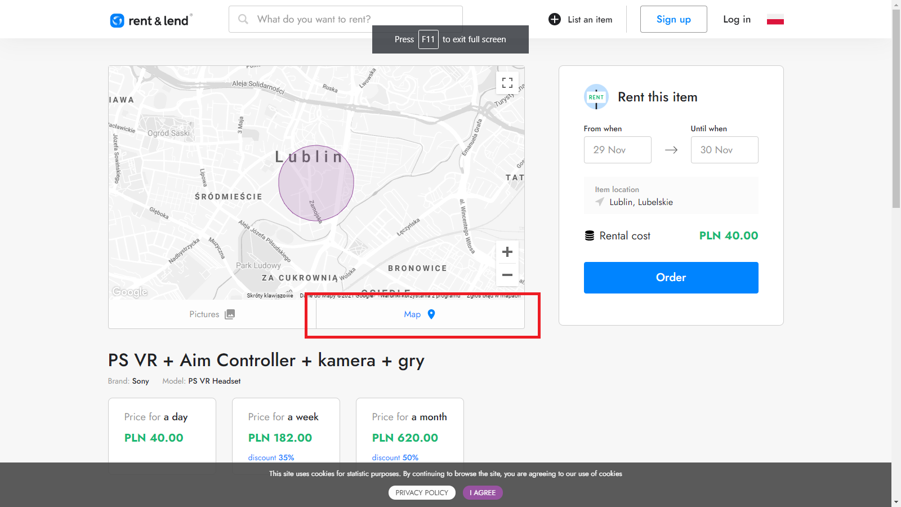Accept cookies with I Agree

(483, 493)
